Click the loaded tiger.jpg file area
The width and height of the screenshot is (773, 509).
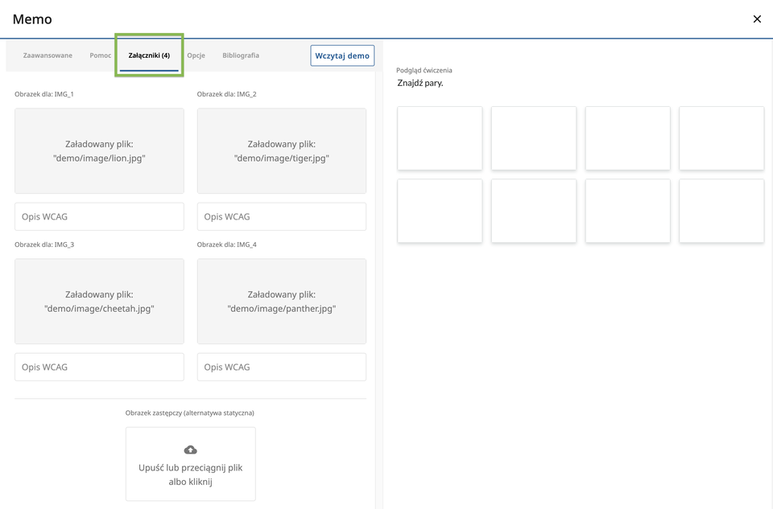(x=282, y=151)
